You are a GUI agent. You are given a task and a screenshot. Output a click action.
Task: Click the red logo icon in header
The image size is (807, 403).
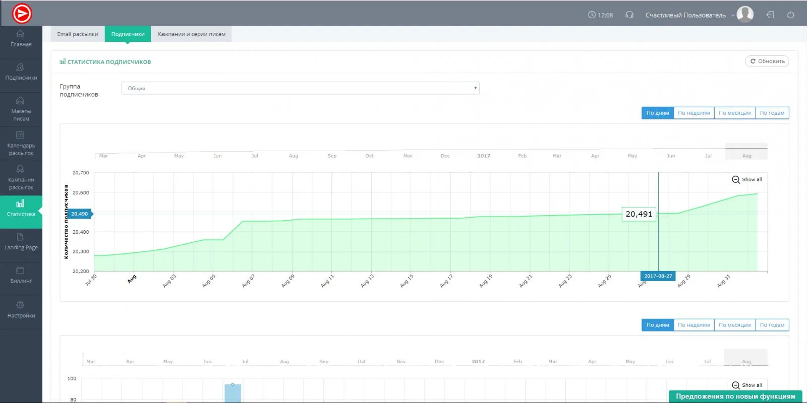point(22,14)
